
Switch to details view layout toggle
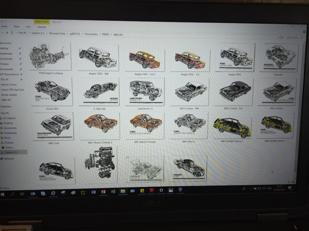coord(289,182)
